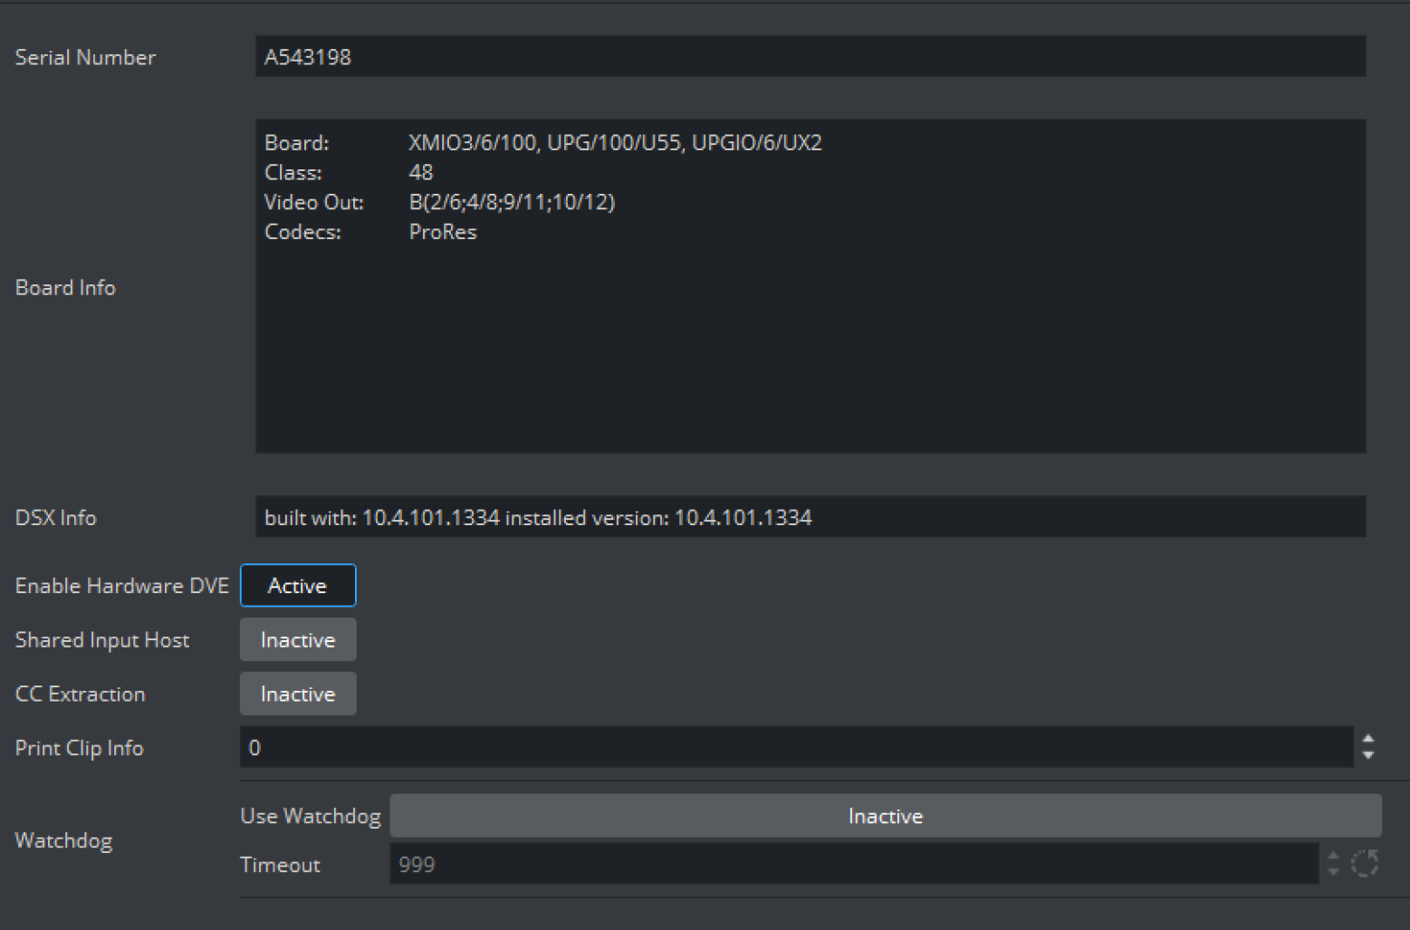The height and width of the screenshot is (930, 1410).
Task: Disable the Enable Hardware DVE toggle
Action: click(x=298, y=586)
